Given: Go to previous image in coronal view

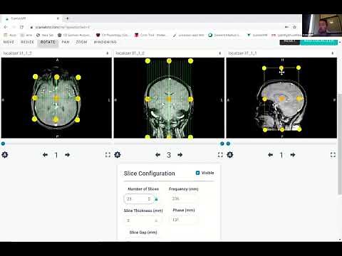Looking at the screenshot, I should (x=157, y=155).
